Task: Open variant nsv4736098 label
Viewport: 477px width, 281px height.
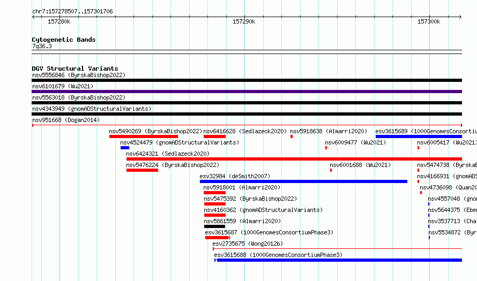Action: pyautogui.click(x=448, y=187)
